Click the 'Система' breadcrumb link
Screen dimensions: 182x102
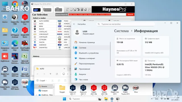(121, 31)
